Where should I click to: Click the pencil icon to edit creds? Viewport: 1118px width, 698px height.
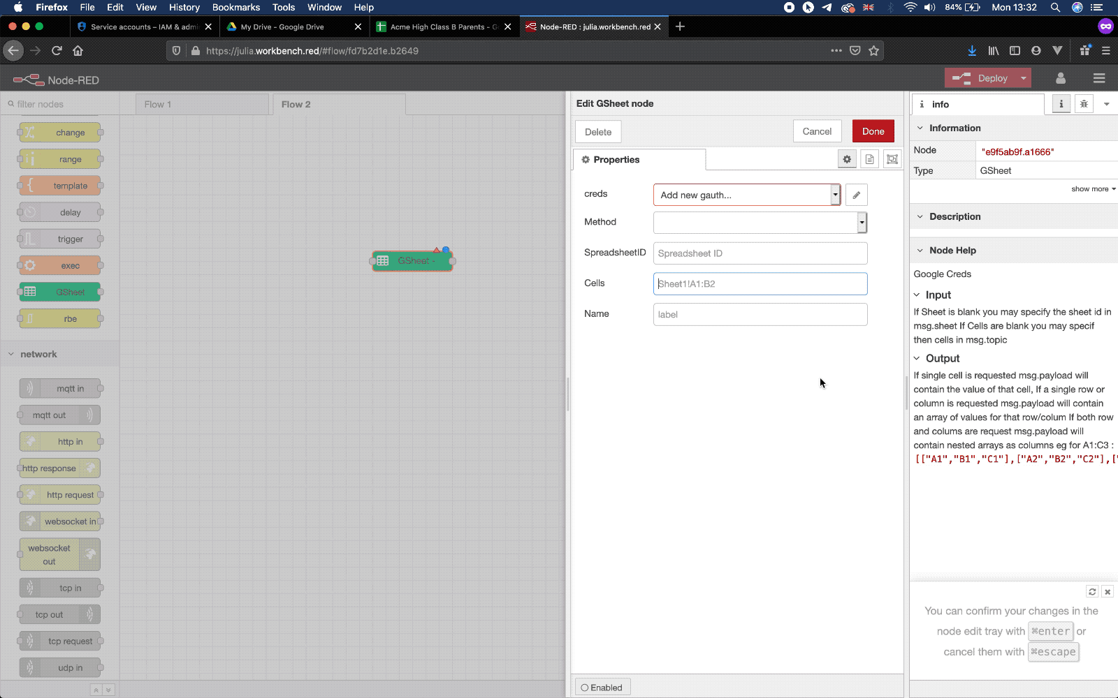[856, 195]
